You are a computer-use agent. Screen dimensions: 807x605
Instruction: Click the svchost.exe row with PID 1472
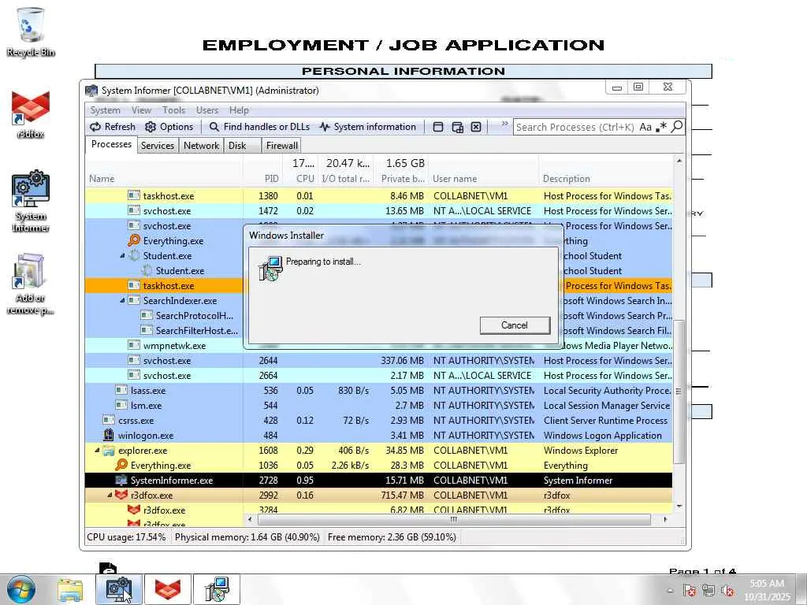pos(378,211)
